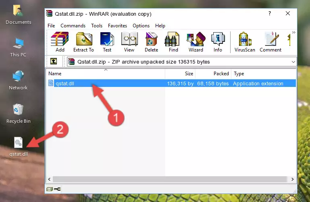Screen dimensions: 310x202
Task: Click the Find binoculars toolbar icon
Action: click(173, 42)
